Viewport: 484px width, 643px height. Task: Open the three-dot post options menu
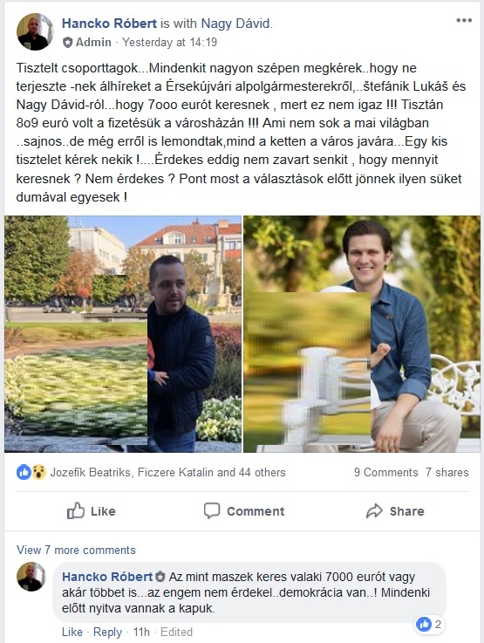click(464, 21)
